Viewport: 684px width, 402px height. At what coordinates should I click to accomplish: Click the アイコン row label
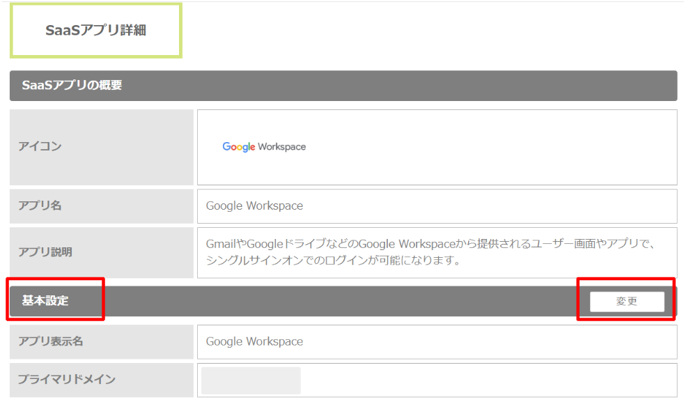[x=40, y=147]
